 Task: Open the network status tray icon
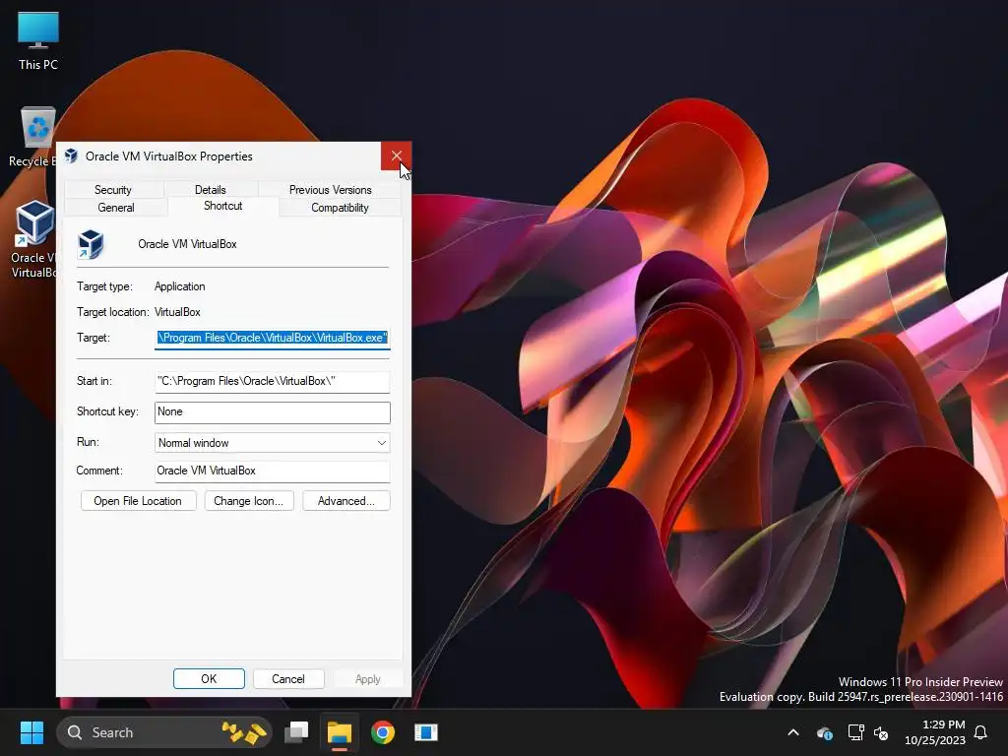(x=855, y=732)
